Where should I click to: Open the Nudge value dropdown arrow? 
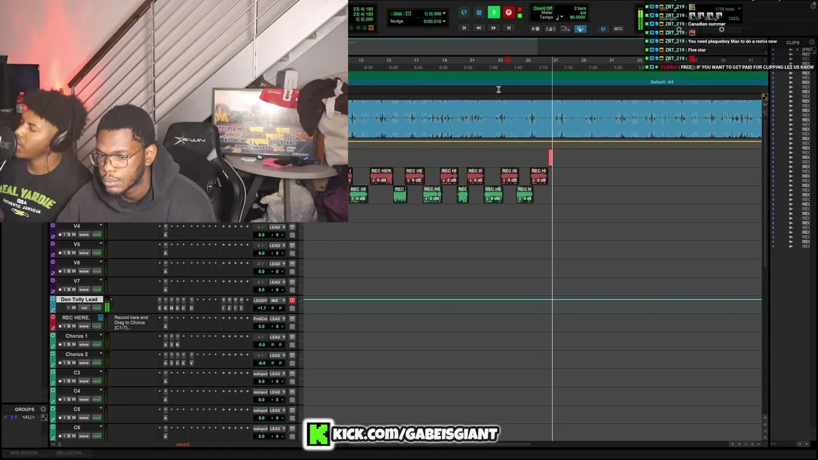coord(444,22)
